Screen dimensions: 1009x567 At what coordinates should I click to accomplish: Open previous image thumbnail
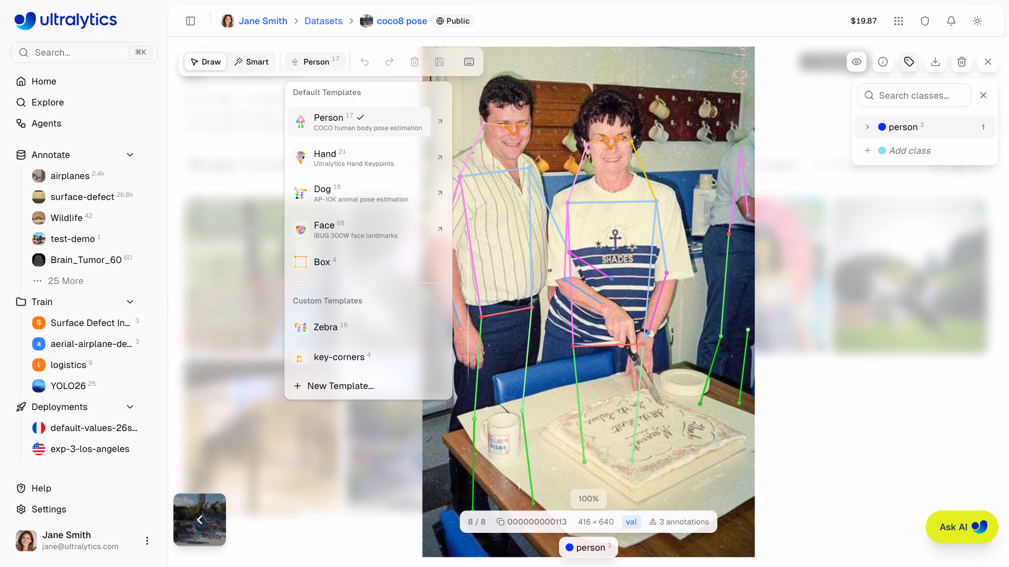(200, 520)
